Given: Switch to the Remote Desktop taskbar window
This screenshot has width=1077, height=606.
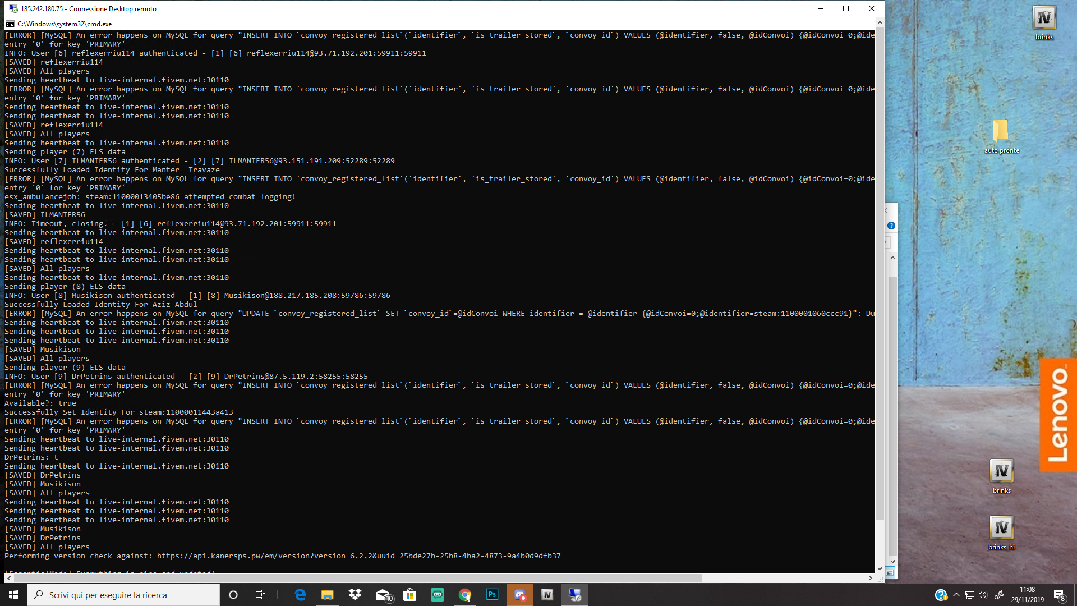Looking at the screenshot, I should tap(575, 595).
